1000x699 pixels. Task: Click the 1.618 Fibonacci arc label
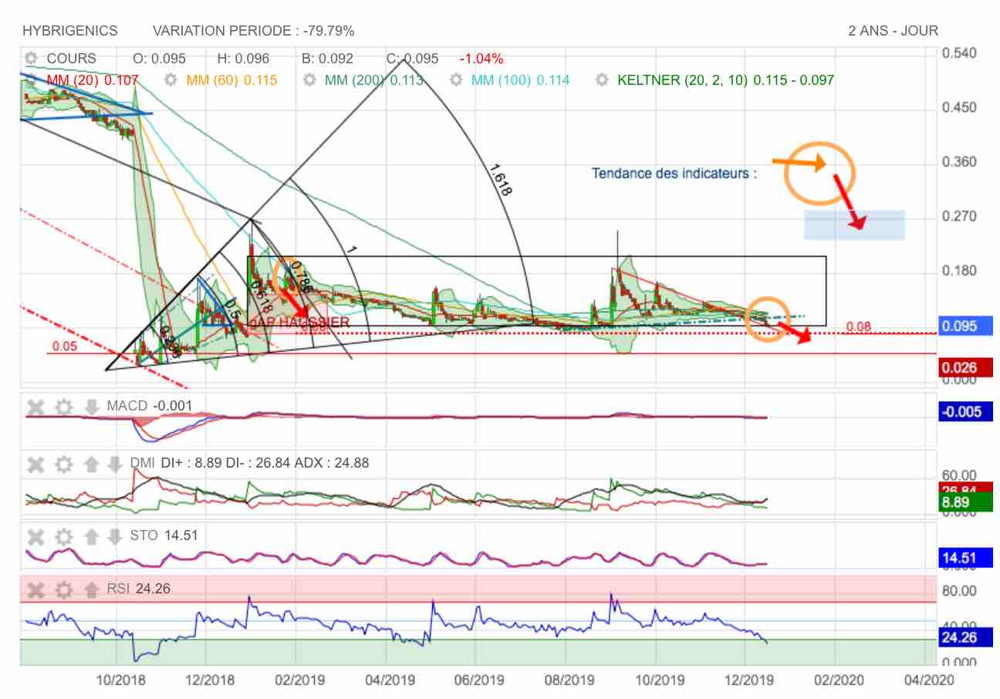(500, 179)
